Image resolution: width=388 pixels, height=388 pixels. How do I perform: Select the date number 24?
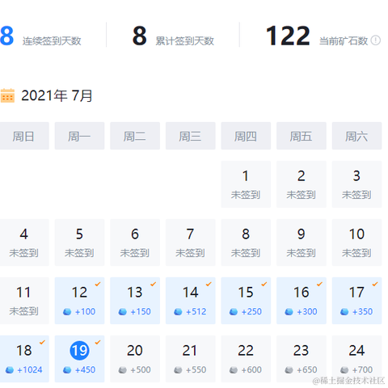(356, 351)
